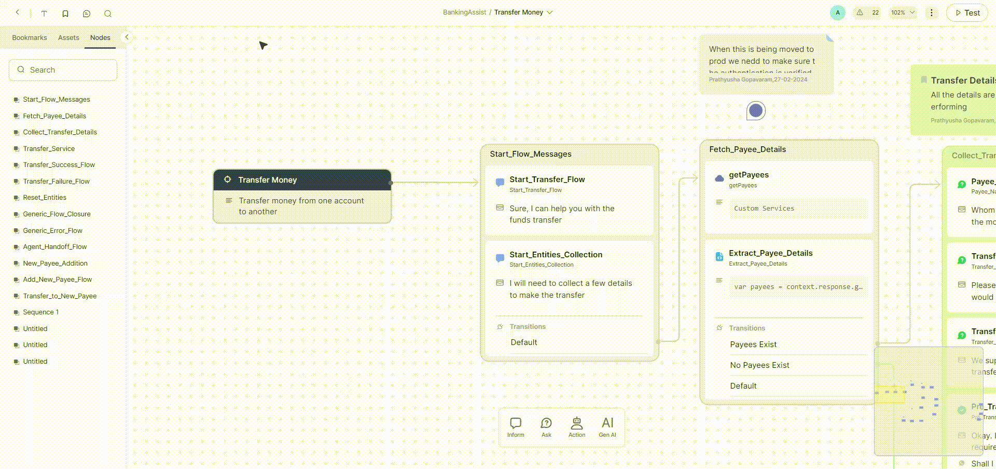
Task: Add a Gen AI node
Action: click(607, 427)
